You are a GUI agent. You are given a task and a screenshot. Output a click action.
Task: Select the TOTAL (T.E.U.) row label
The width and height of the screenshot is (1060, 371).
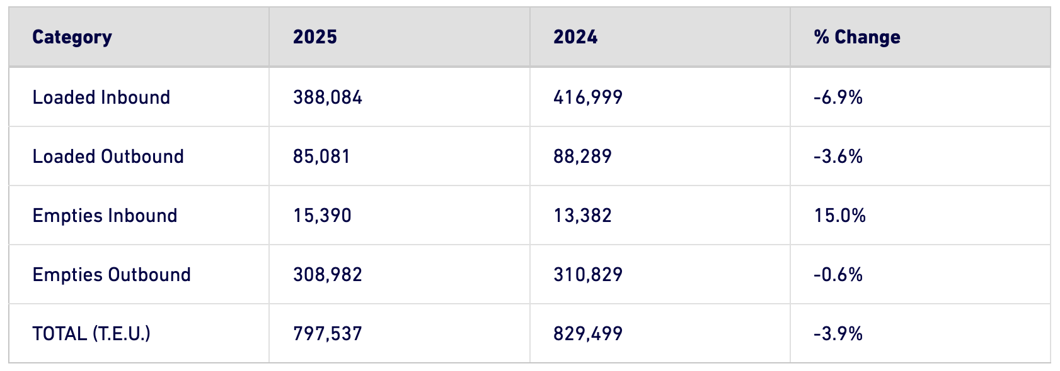(x=91, y=334)
